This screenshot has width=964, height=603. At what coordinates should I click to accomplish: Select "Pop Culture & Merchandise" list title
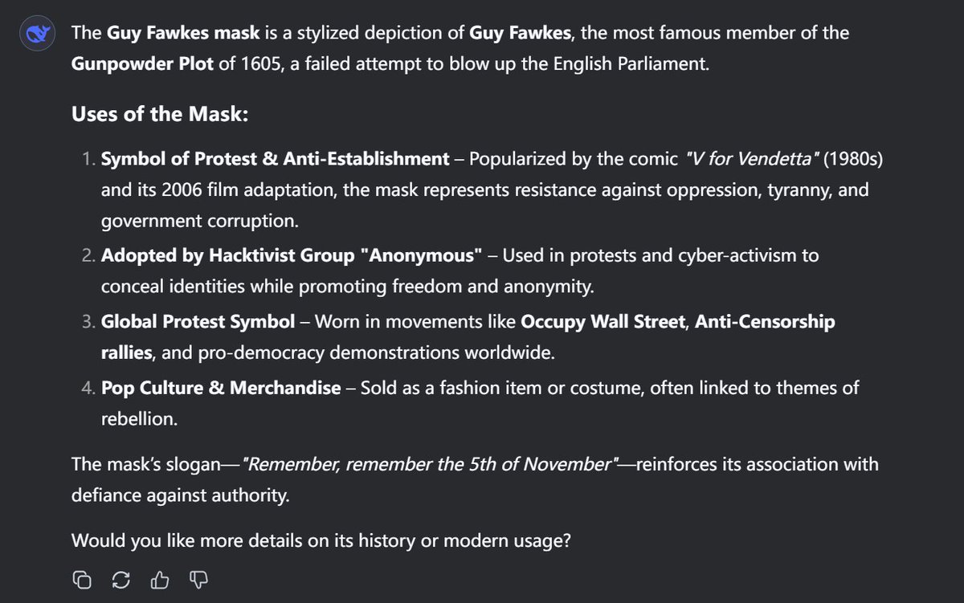pos(221,388)
